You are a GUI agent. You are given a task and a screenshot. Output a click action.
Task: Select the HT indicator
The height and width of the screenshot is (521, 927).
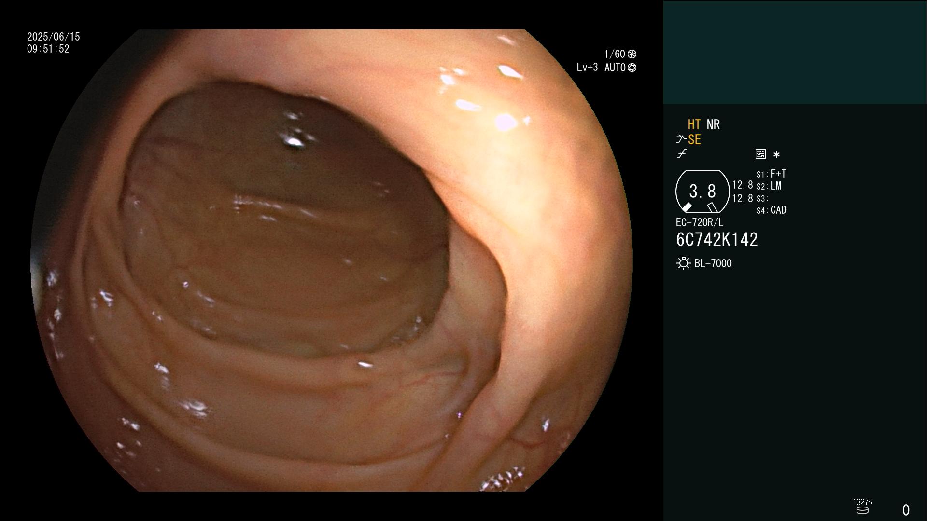point(694,125)
